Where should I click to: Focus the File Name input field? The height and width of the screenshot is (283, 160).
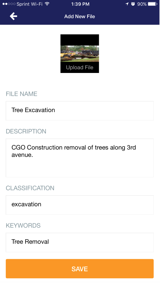[79, 111]
